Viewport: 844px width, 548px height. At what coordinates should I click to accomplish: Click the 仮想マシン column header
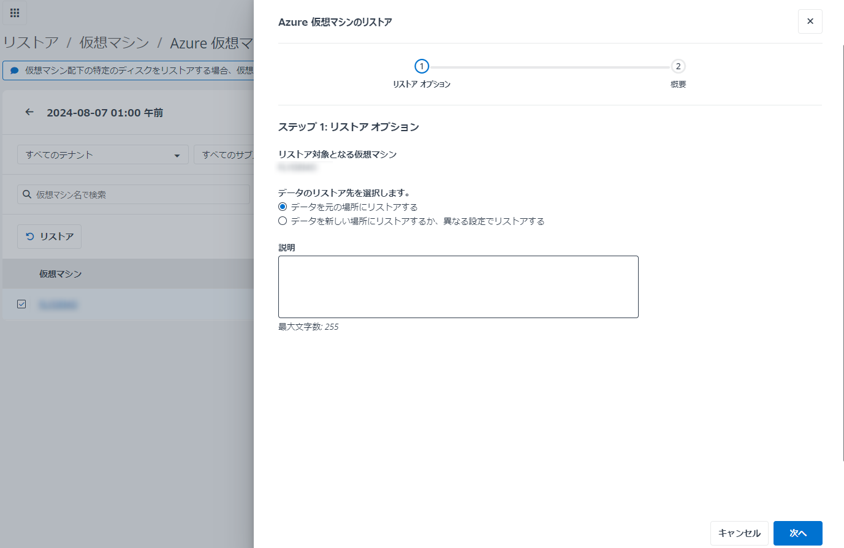pos(61,274)
